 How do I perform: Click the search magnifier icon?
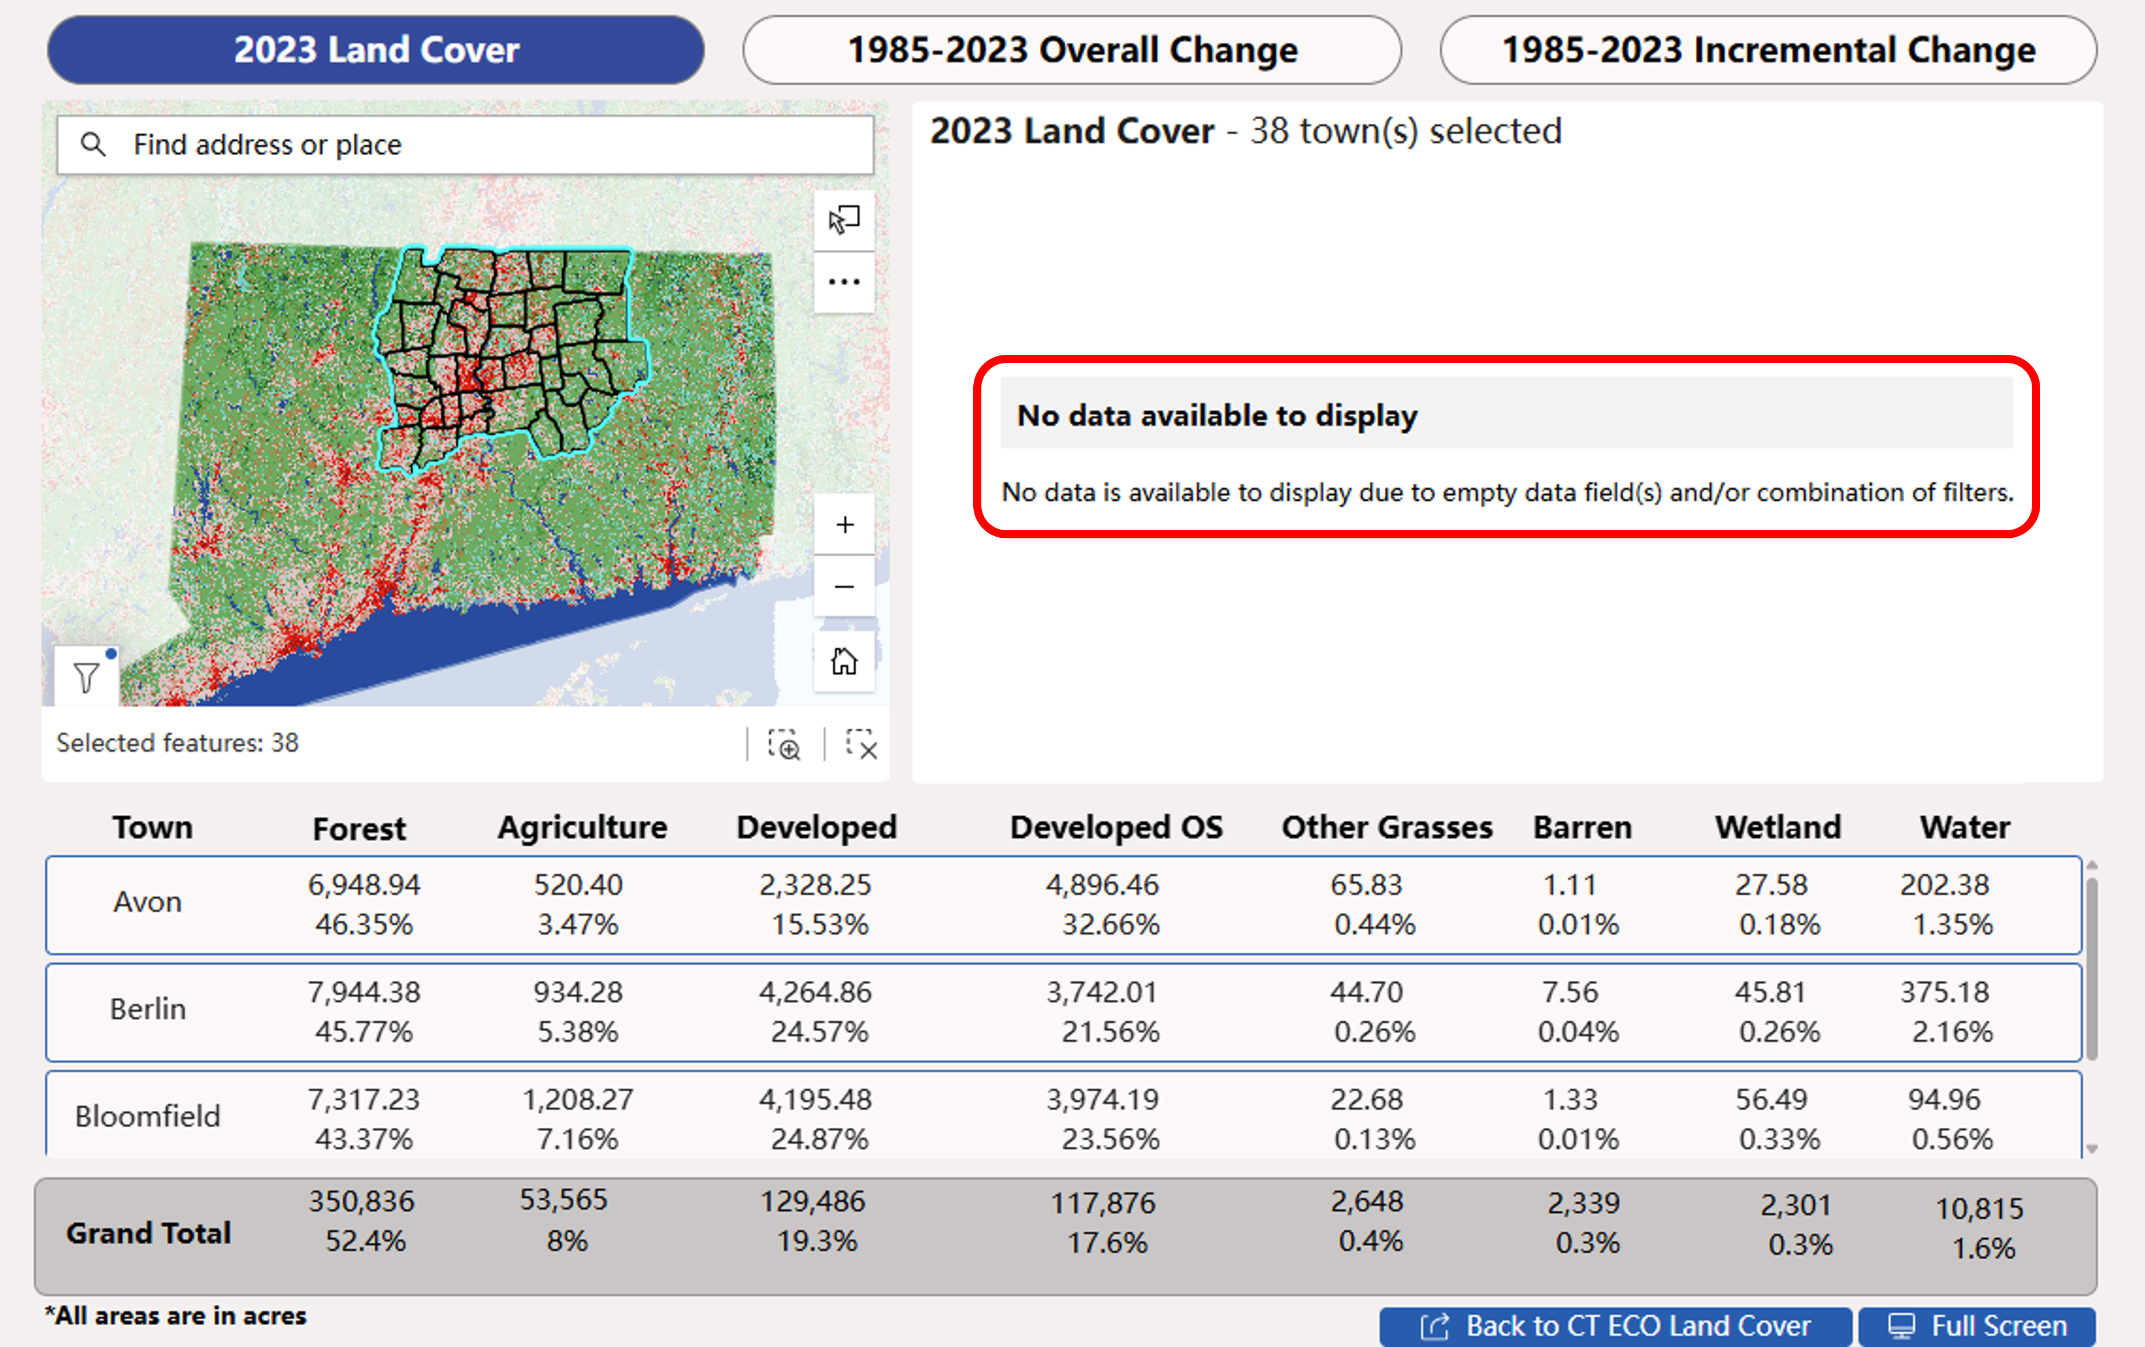click(93, 144)
